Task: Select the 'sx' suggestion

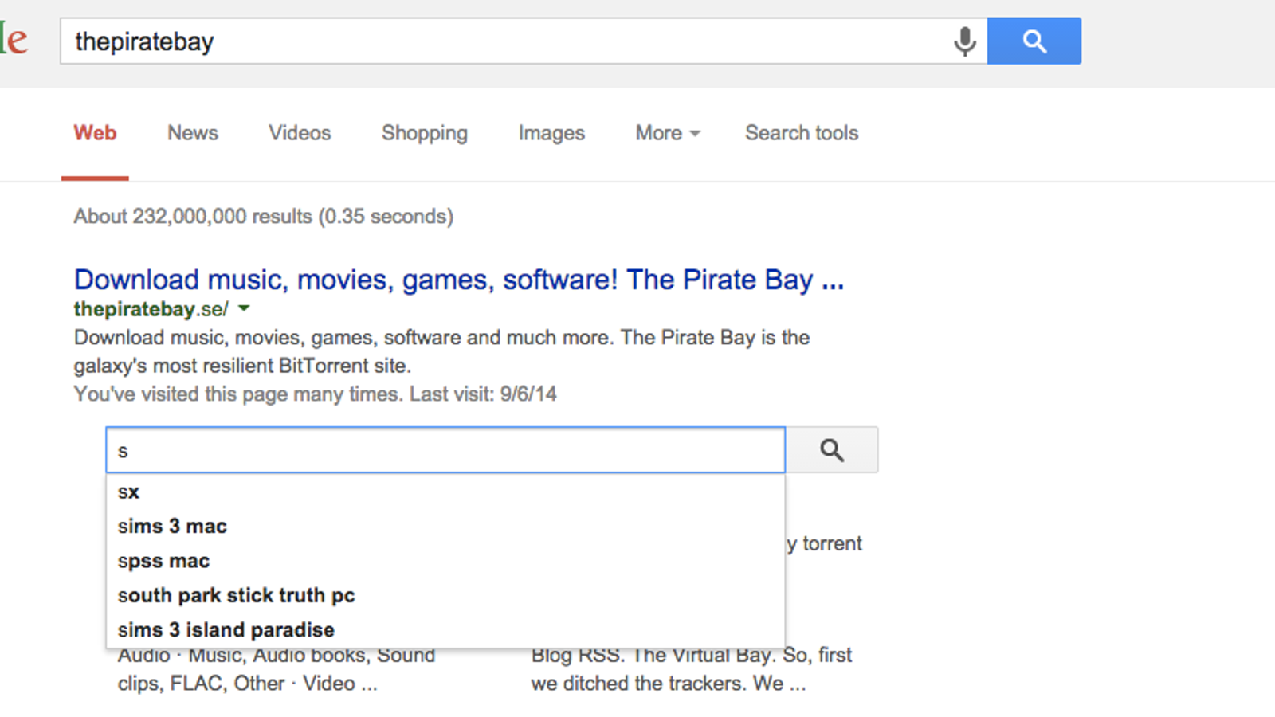Action: tap(445, 492)
